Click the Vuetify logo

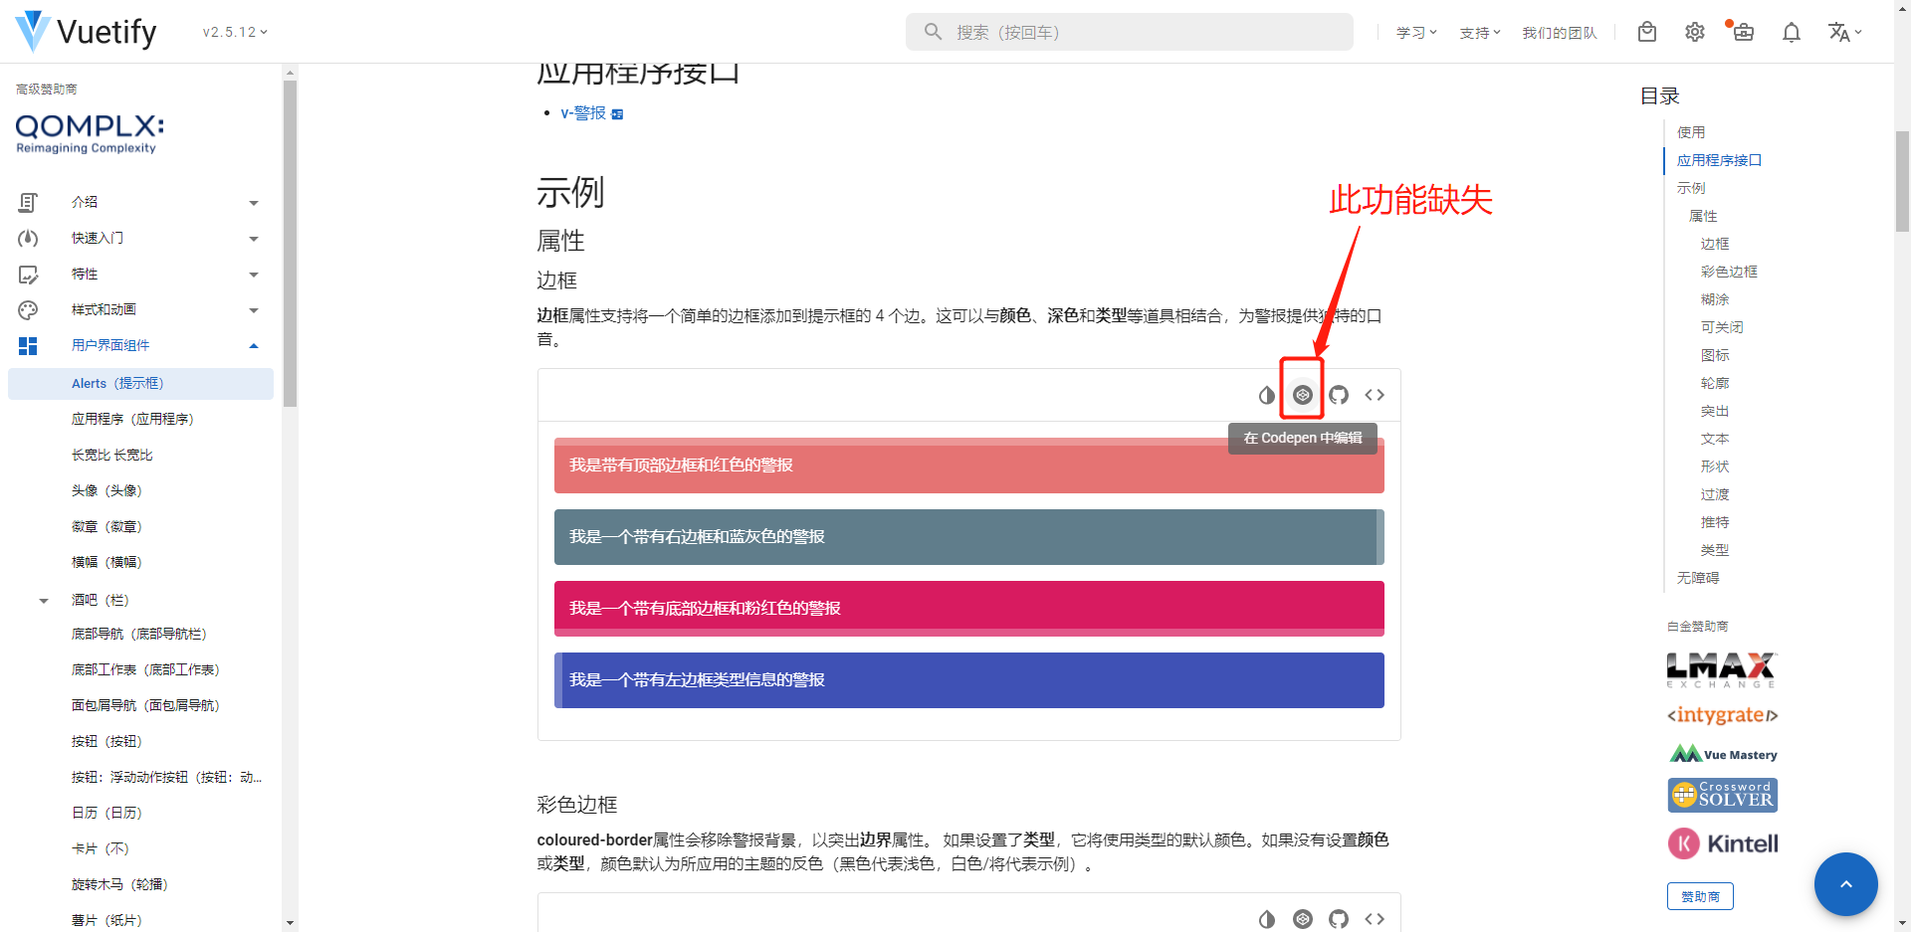[31, 31]
